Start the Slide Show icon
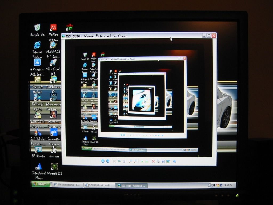The width and height of the screenshot is (273, 205). point(124,161)
